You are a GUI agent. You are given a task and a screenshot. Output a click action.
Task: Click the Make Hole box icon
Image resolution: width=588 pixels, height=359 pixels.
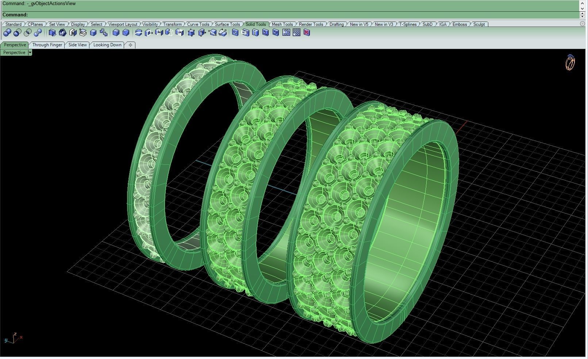pyautogui.click(x=245, y=33)
